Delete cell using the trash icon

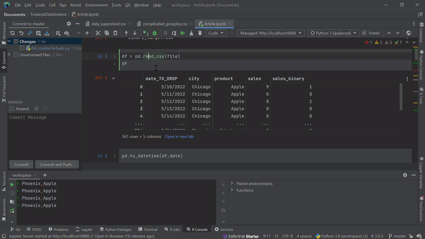pyautogui.click(x=200, y=33)
